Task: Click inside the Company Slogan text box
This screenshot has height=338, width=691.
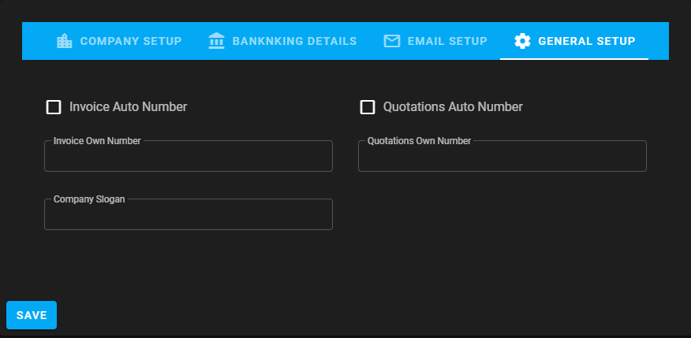Action: coord(188,216)
